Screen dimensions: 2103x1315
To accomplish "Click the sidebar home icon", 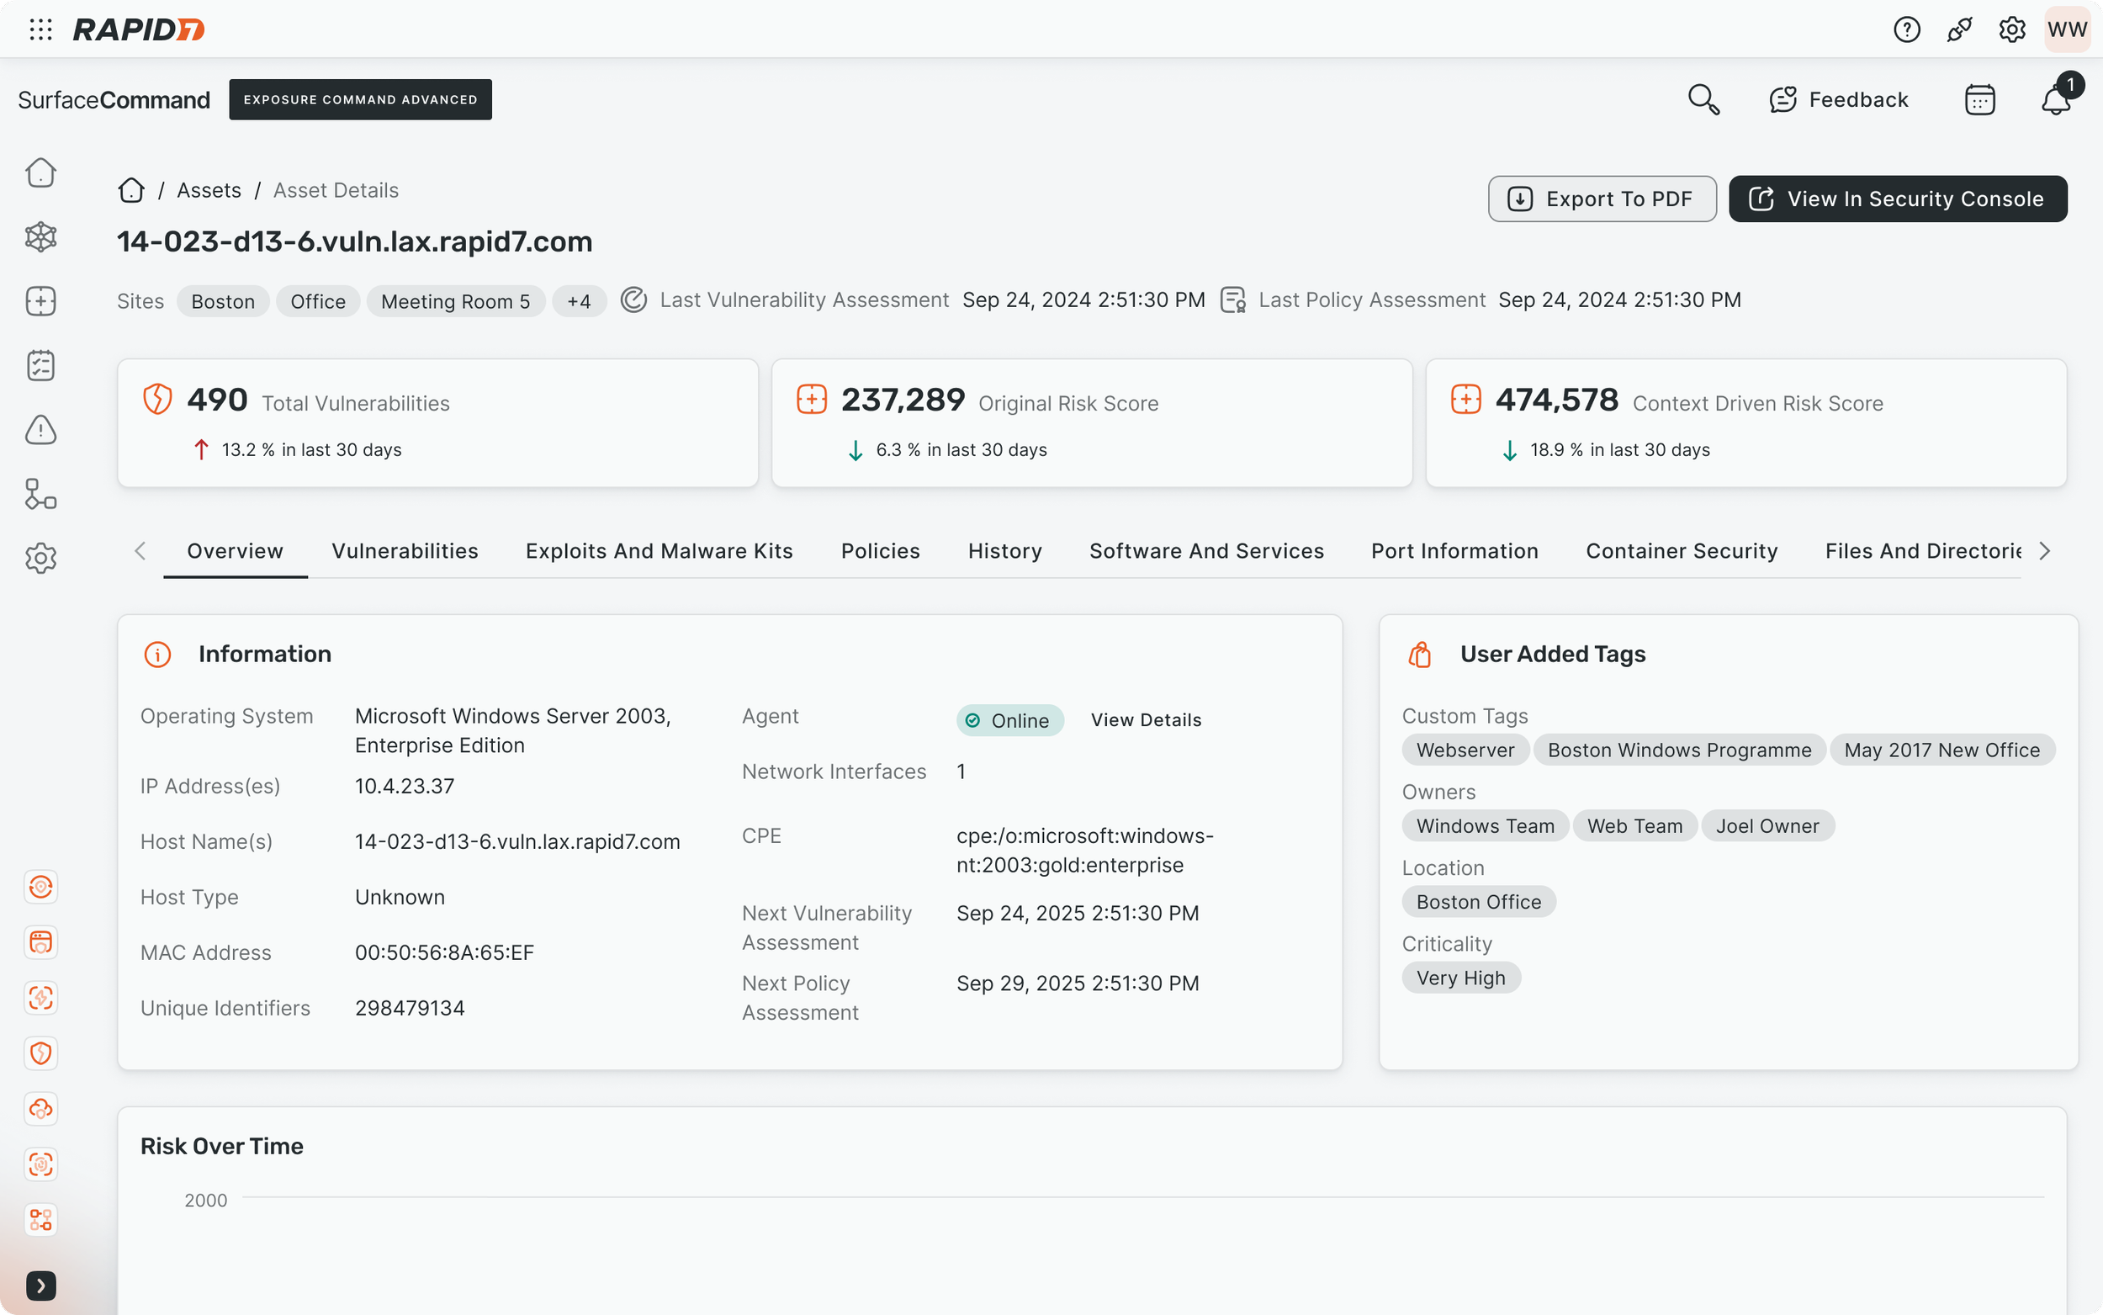I will pos(41,173).
